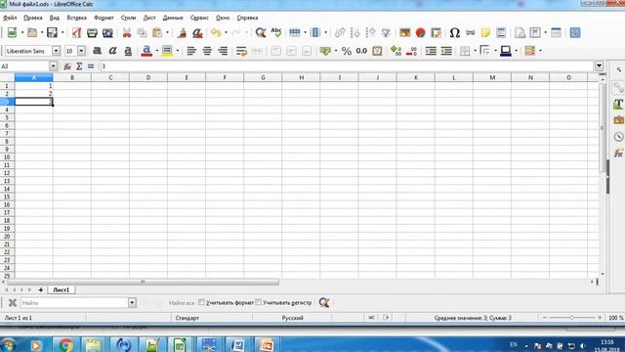
Task: Clear direct formatting icon
Action: click(x=197, y=32)
